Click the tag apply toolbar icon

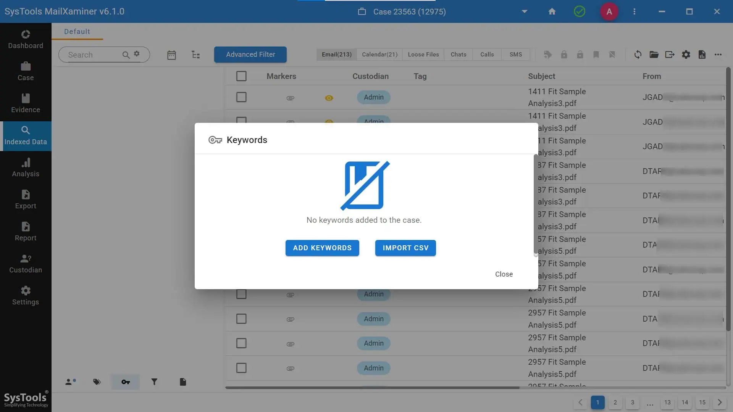click(x=548, y=55)
